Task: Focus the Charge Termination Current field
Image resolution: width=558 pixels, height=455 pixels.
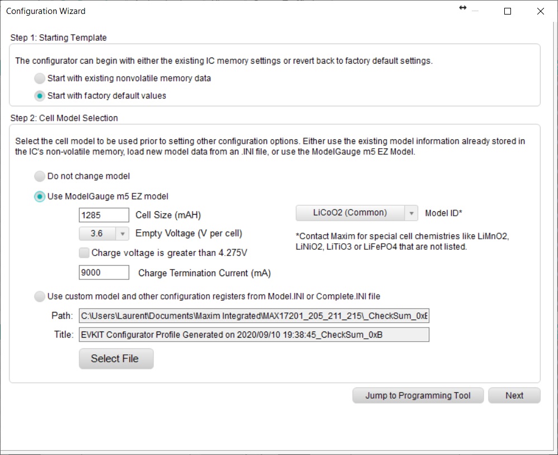Action: tap(104, 273)
